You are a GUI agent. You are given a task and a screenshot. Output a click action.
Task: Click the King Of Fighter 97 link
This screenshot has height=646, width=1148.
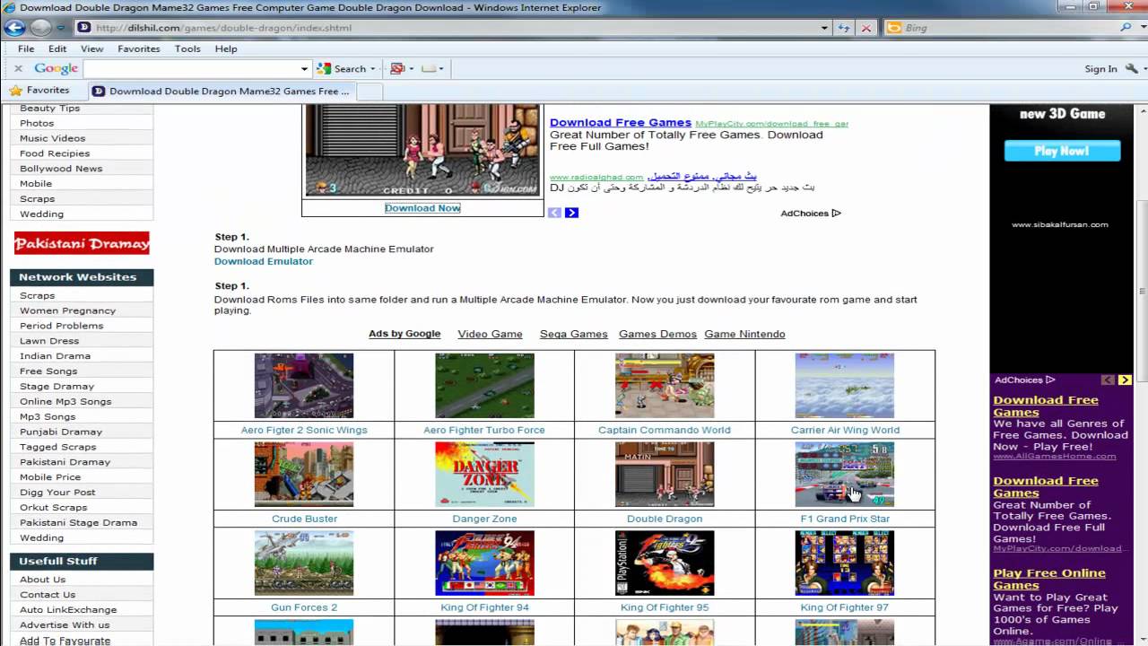(845, 607)
